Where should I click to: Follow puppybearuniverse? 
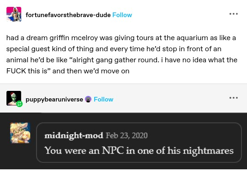coord(103,100)
